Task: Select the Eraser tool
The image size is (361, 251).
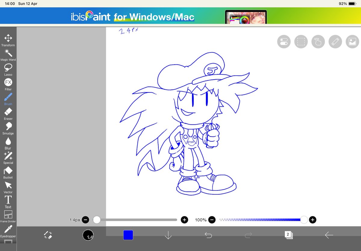Action: (8, 114)
